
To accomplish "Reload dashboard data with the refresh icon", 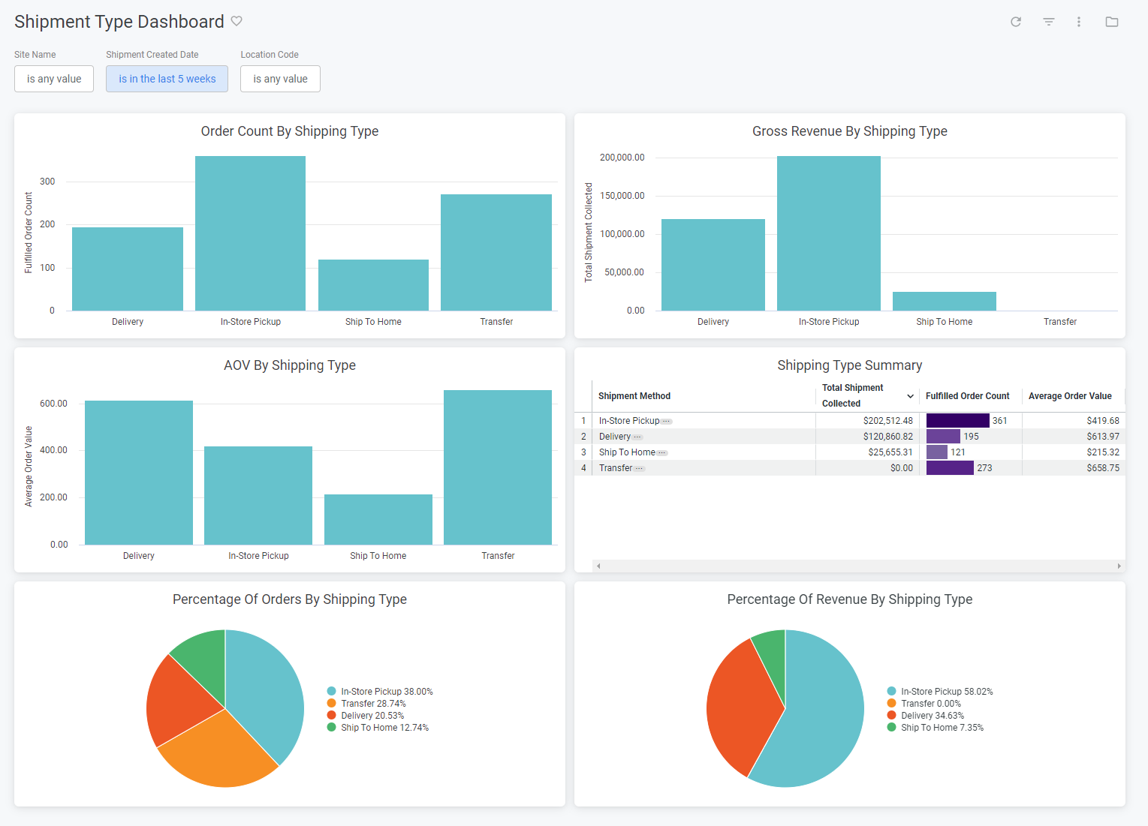I will coord(1016,22).
